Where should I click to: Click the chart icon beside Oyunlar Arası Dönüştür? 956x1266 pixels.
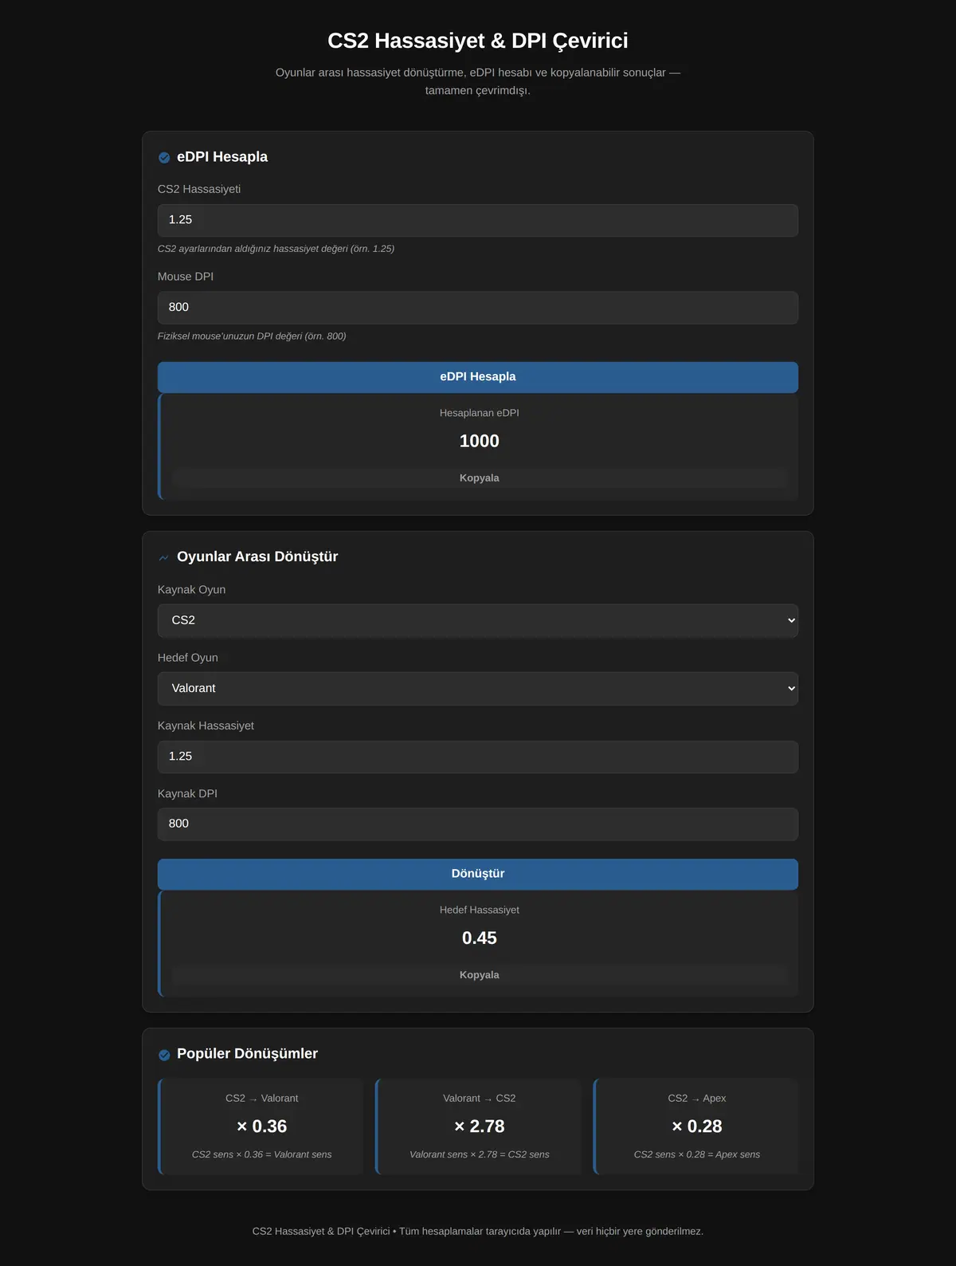164,557
